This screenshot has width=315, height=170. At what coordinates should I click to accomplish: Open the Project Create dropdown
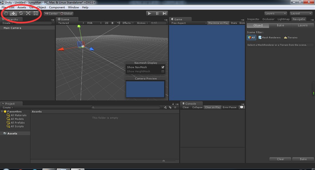point(8,108)
